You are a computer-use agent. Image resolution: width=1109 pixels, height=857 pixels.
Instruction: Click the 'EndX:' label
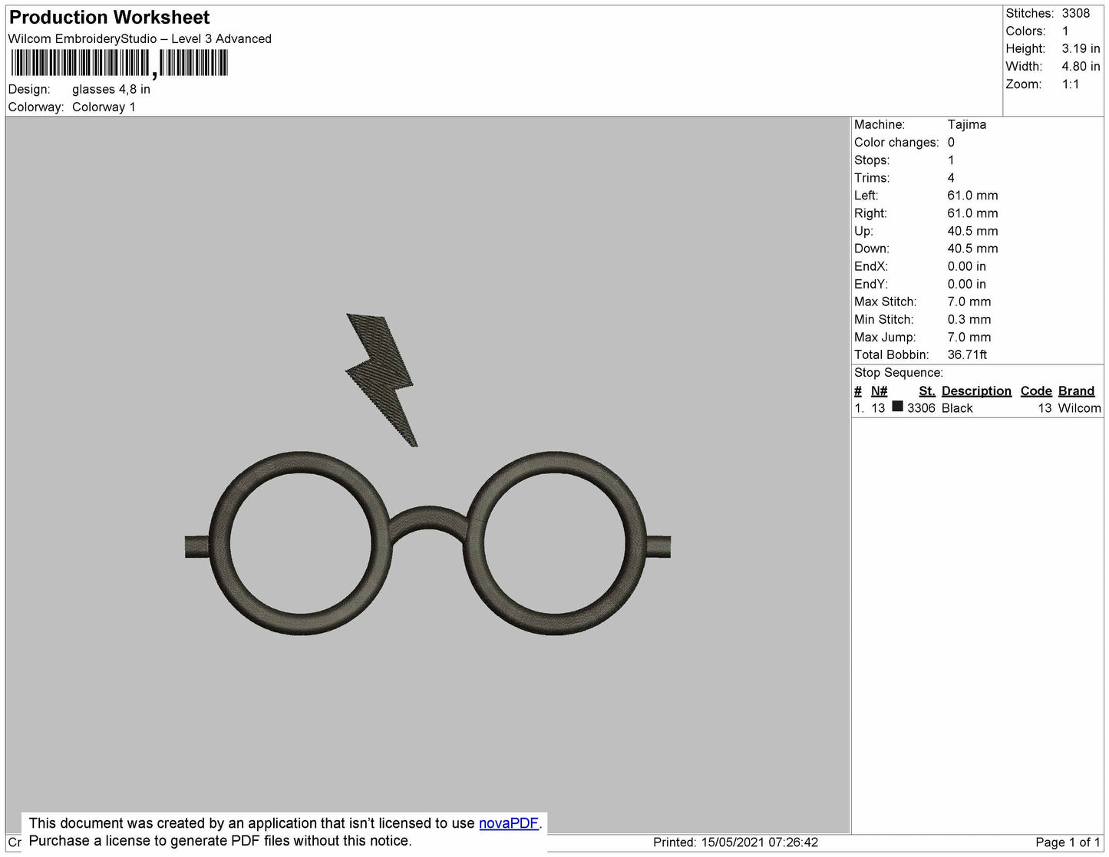871,266
